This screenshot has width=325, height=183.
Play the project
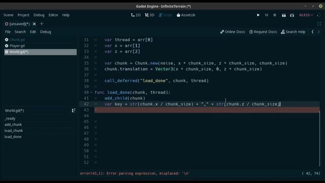point(258,15)
